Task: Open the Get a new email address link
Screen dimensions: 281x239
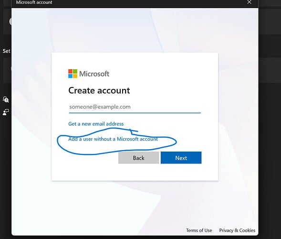Action: point(96,124)
